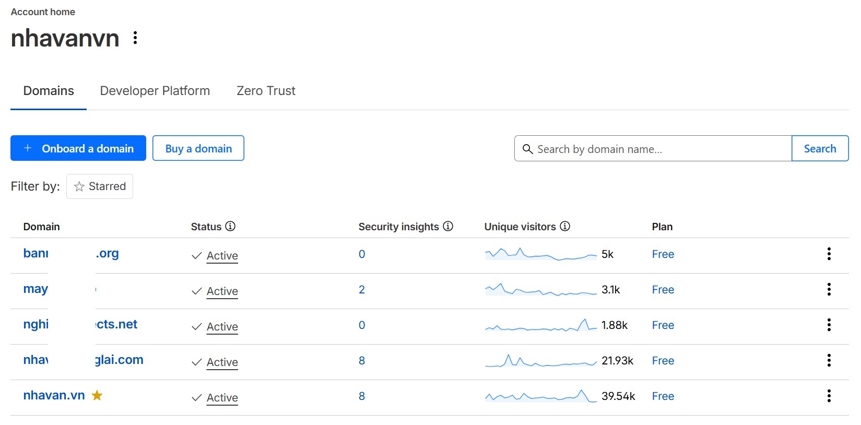
Task: Open actions menu for the 3.1k visitors row
Action: [829, 289]
